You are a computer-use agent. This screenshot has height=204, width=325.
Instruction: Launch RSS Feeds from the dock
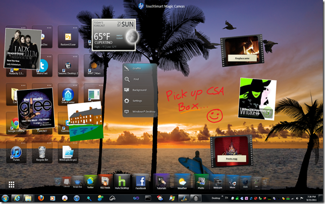(x=105, y=182)
